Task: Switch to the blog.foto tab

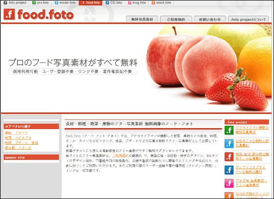Action: coord(137,3)
